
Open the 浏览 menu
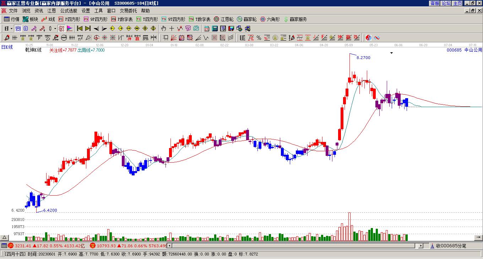[26, 11]
